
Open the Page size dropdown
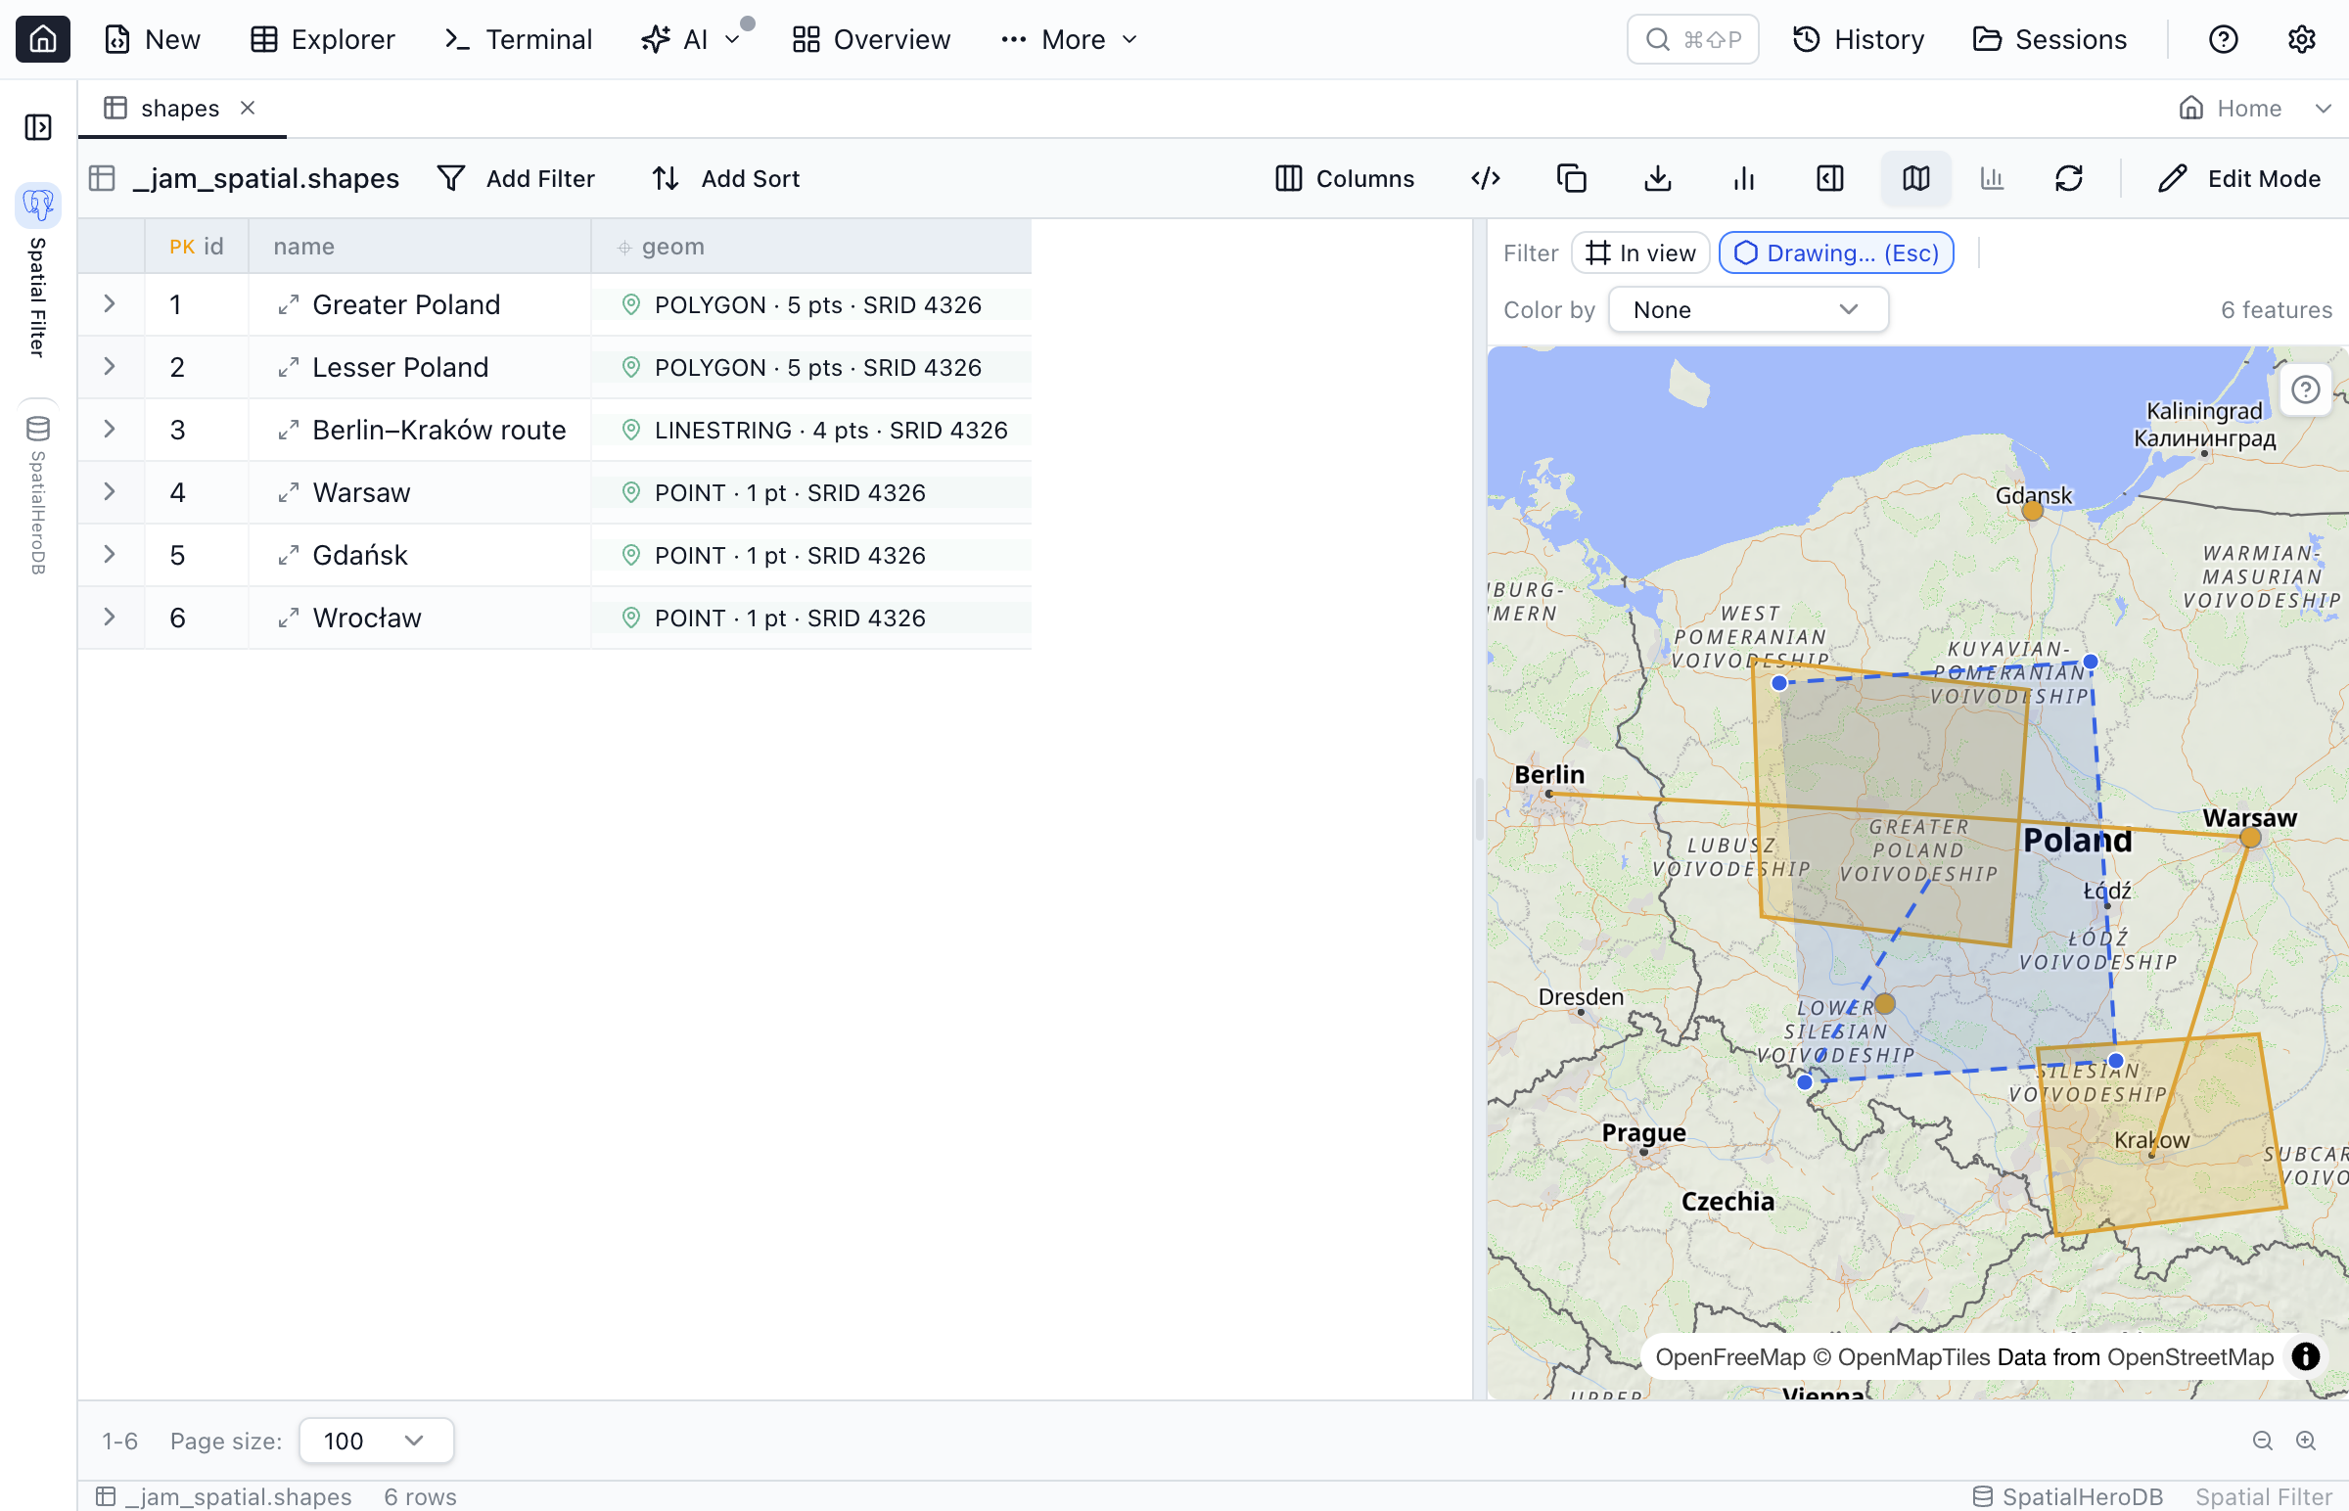pyautogui.click(x=377, y=1441)
